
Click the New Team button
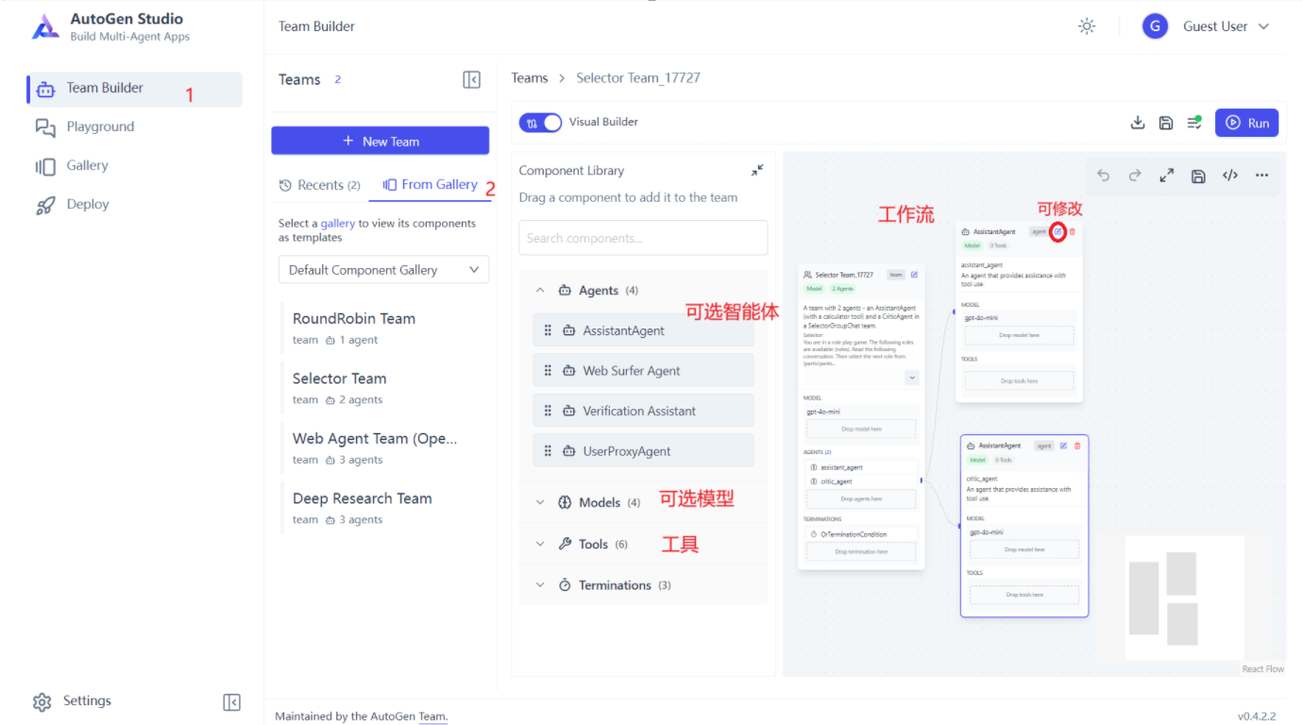381,141
